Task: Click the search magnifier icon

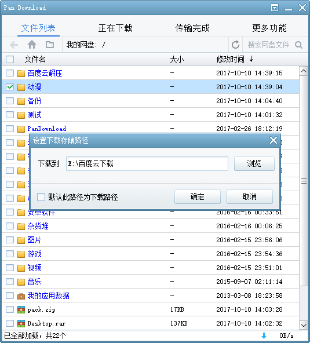Action: point(298,45)
